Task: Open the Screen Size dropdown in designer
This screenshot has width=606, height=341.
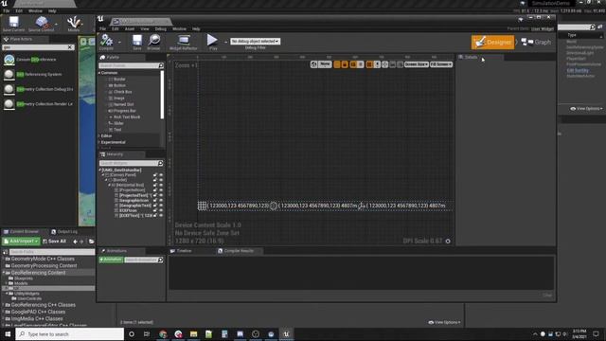Action: click(417, 64)
